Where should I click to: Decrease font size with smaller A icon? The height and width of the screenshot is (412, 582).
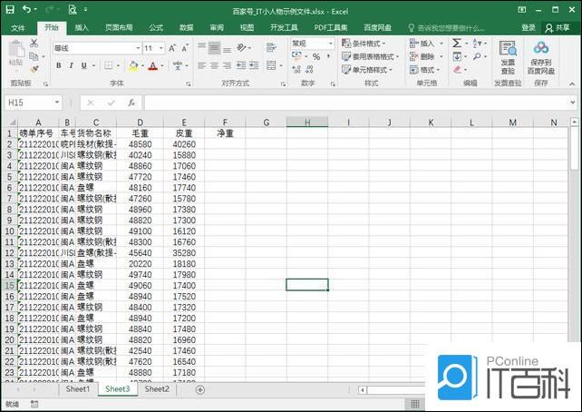[185, 48]
